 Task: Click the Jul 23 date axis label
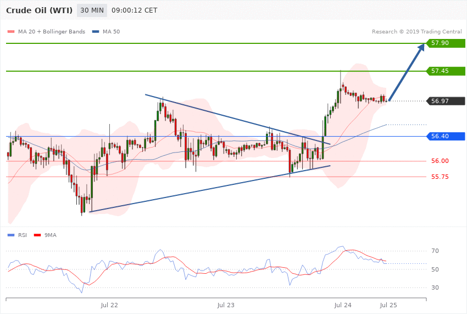226,305
